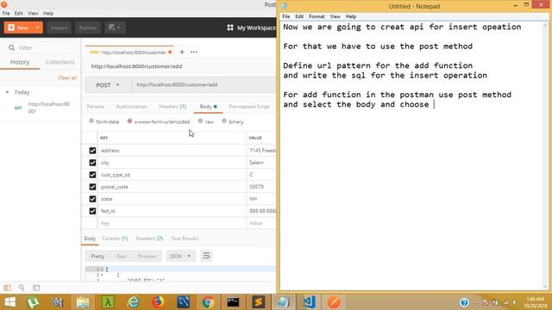Screen dimensions: 552x310
Task: Open Notepad Help menu
Action: (351, 16)
